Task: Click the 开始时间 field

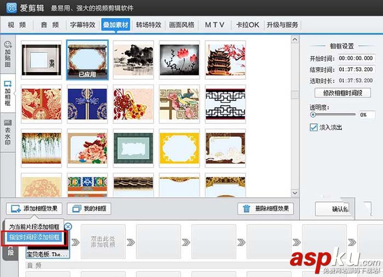Action: click(x=356, y=58)
